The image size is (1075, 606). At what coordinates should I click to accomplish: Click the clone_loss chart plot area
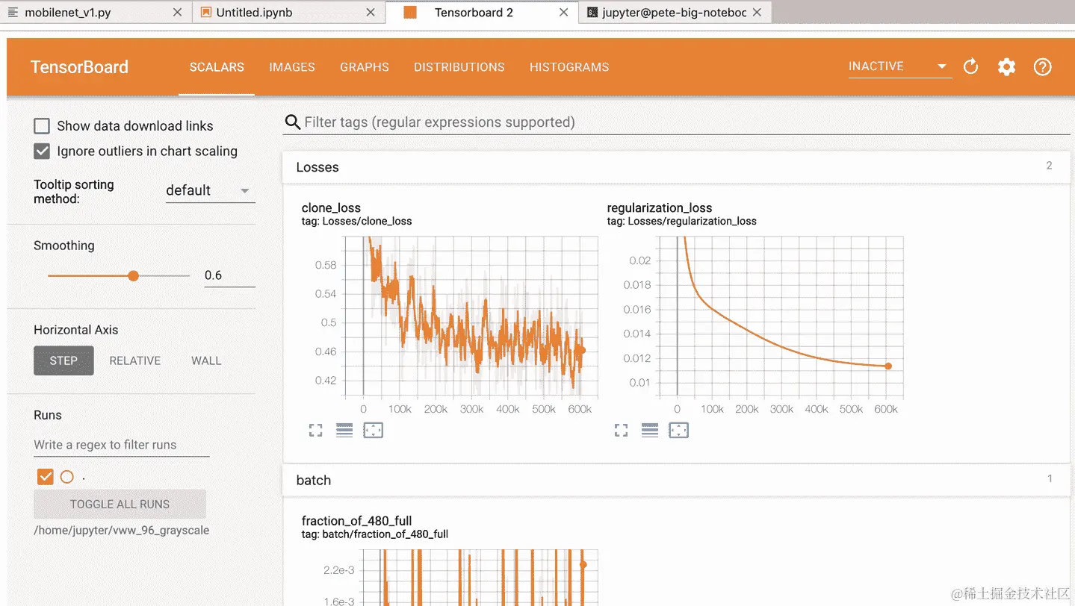[x=470, y=317]
